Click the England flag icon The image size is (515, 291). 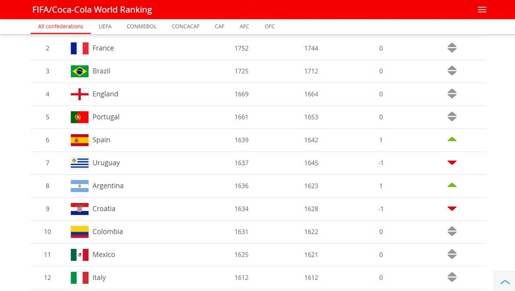click(79, 94)
